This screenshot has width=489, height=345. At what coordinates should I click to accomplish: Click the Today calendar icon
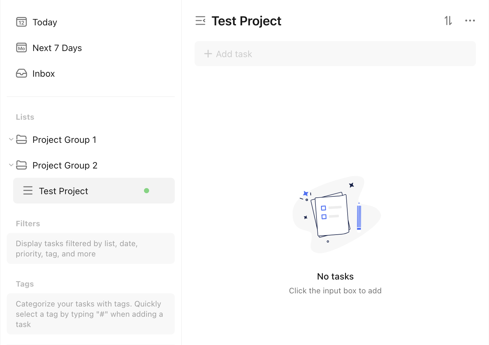pos(21,22)
